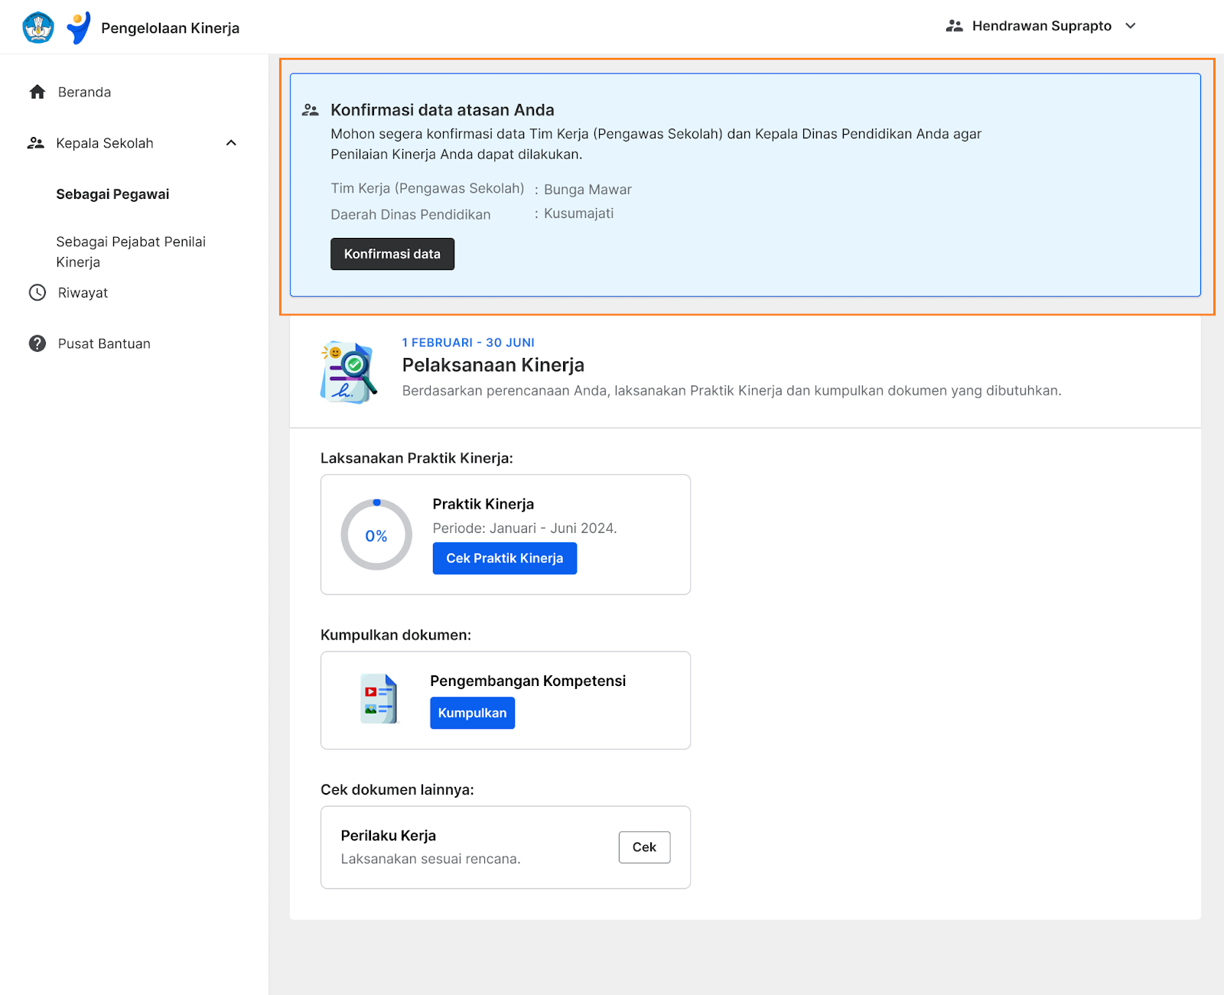
Task: Open Sebagai Pejabat Penilai Kinerja
Action: coord(131,252)
